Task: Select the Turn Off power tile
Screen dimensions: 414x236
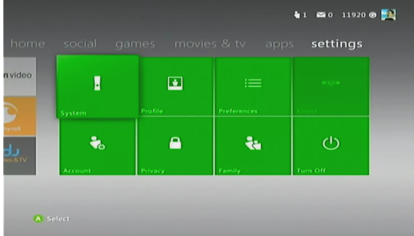Action: (331, 146)
